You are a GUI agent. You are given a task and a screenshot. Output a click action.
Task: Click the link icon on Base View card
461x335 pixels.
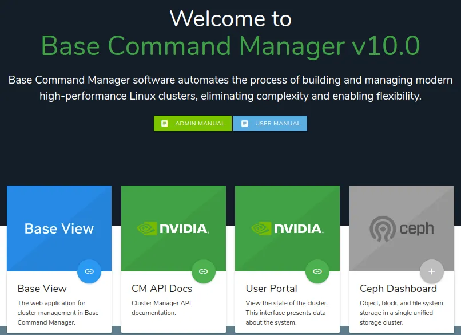89,271
